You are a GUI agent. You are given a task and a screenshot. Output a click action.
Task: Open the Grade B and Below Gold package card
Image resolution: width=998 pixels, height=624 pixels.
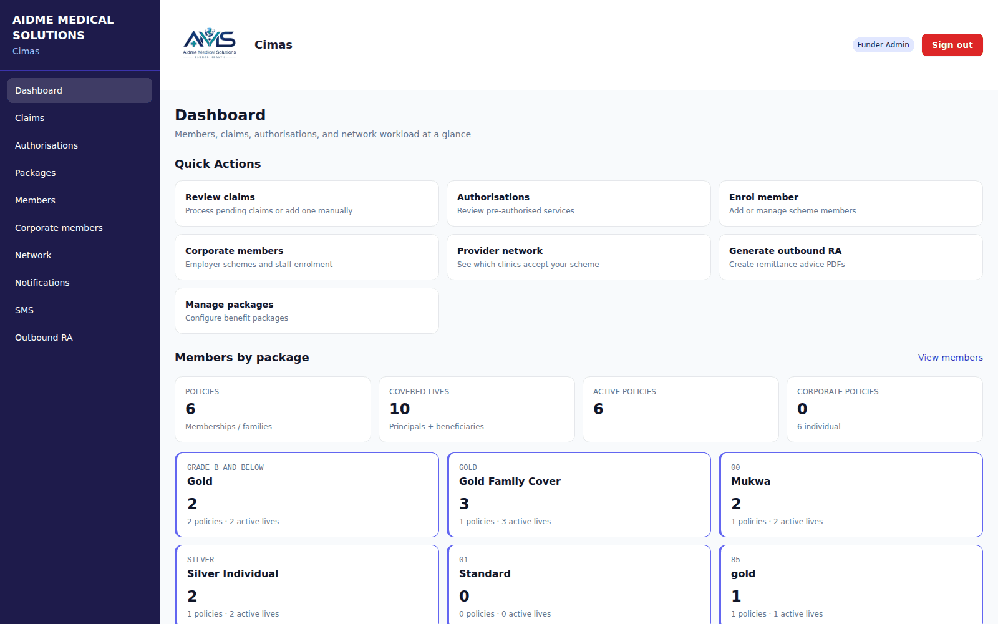point(307,495)
